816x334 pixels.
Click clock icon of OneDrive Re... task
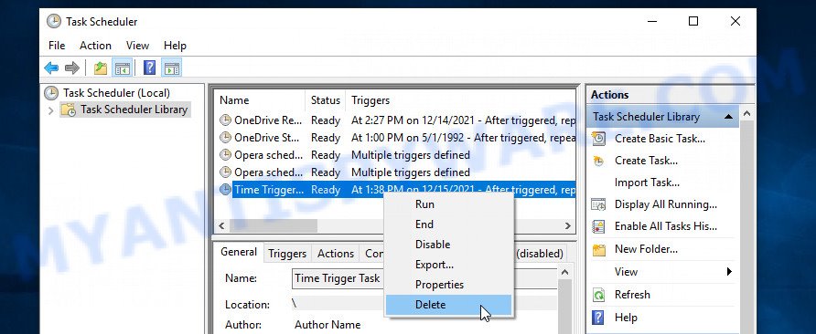pos(225,120)
